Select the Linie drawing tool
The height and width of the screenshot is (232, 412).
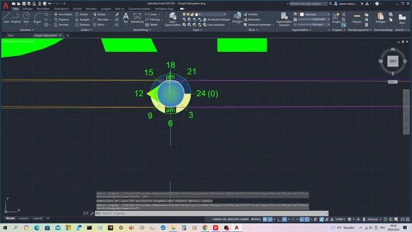pos(6,17)
